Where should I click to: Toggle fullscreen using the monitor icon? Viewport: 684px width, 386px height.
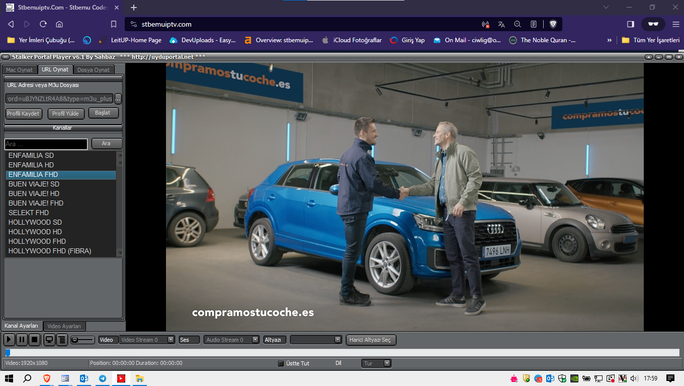pyautogui.click(x=49, y=340)
